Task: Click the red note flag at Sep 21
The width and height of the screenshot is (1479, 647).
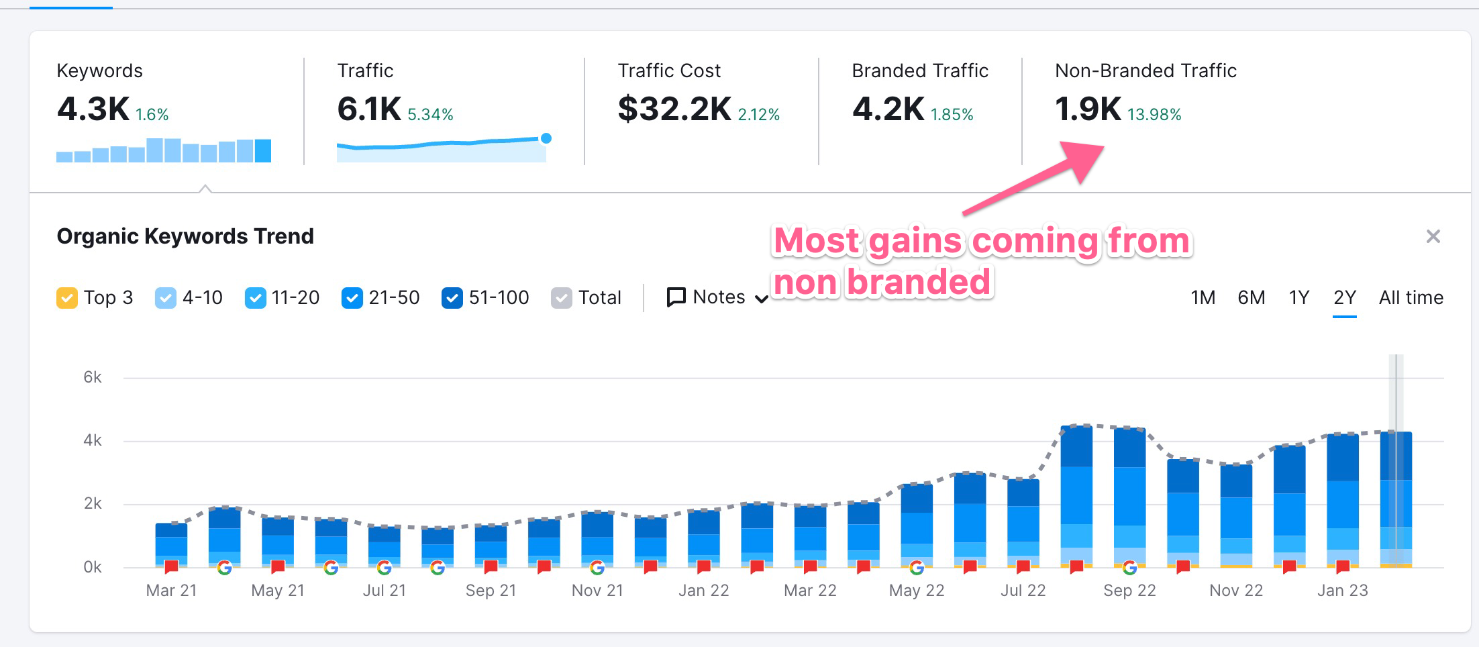Action: tap(491, 566)
